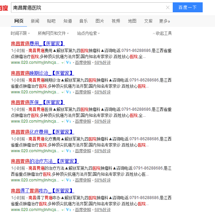Click 68%好评 on 南昌胃癌医保 result
The image size is (215, 213).
[103, 121]
